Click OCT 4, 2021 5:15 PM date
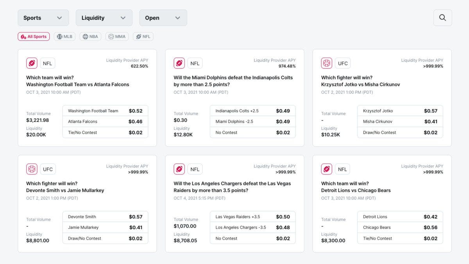 click(199, 198)
